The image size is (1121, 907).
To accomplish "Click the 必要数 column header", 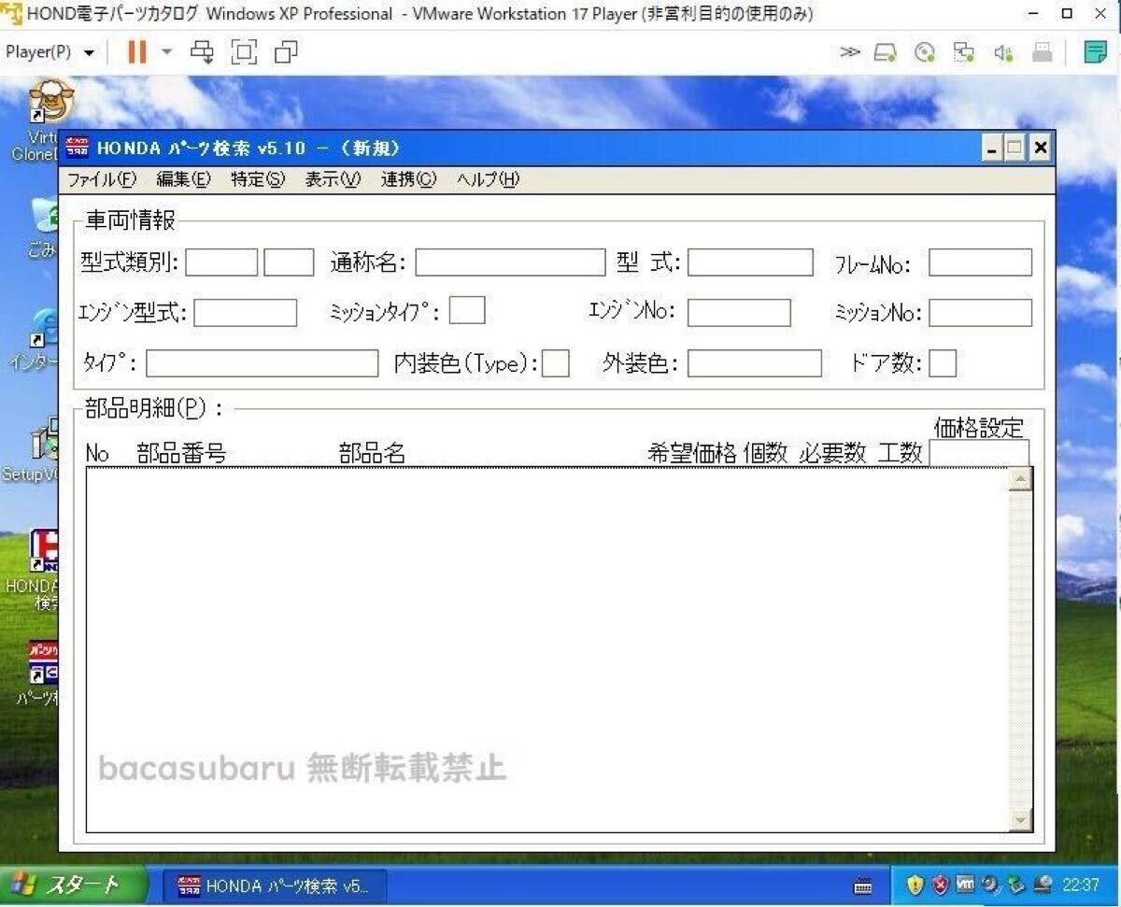I will [832, 454].
